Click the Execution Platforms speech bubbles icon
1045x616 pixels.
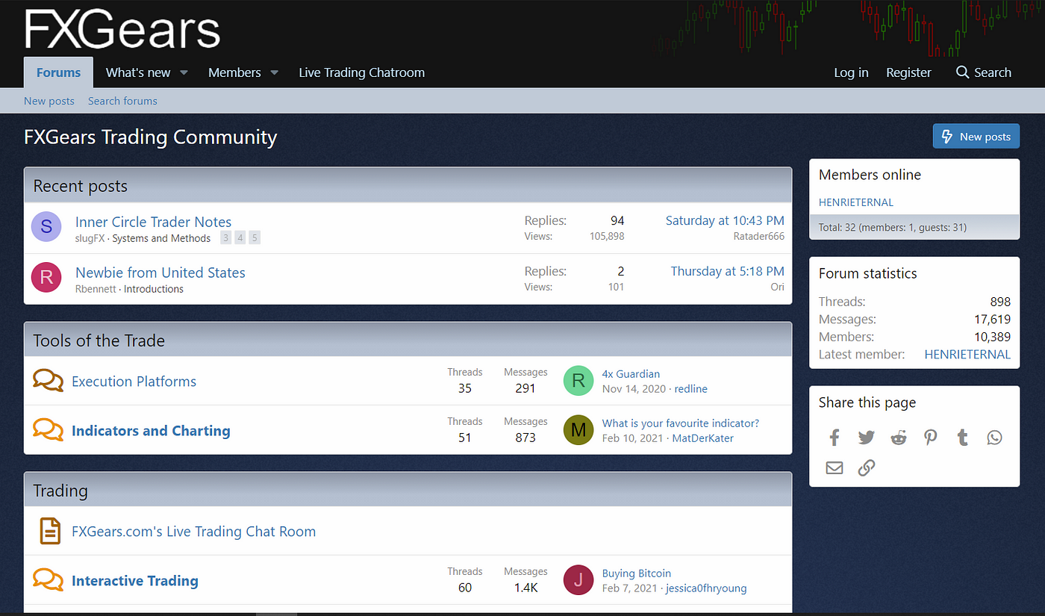pyautogui.click(x=48, y=381)
